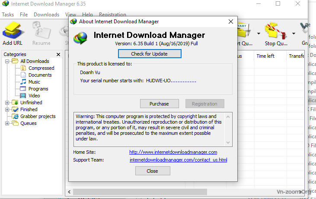Click the Add URL toolbar icon
Image resolution: width=316 pixels, height=199 pixels.
pos(13,30)
